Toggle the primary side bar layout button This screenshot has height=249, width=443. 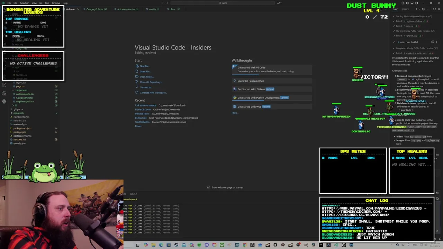[x=407, y=3]
